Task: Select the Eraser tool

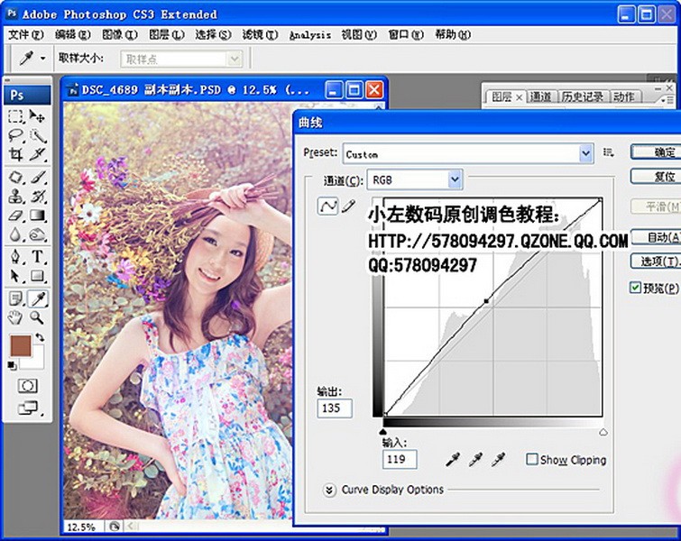Action: [x=15, y=215]
